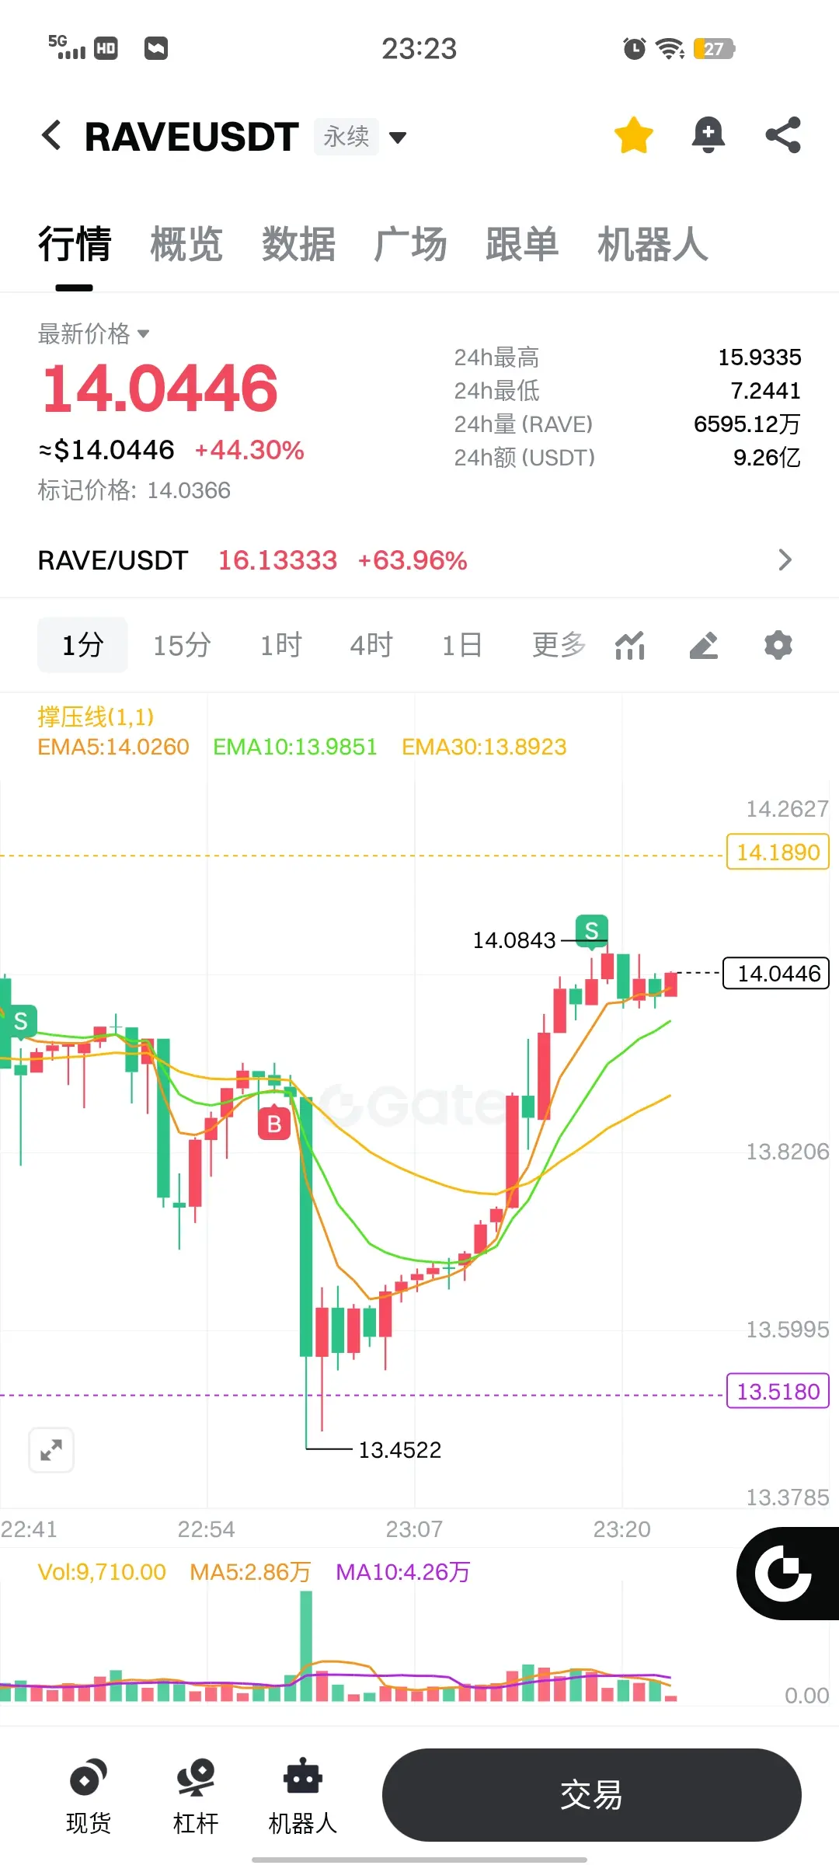The image size is (839, 1865).
Task: Select the 15分 timeframe
Action: click(182, 645)
